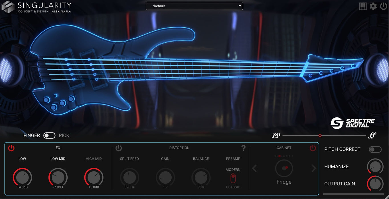Click the Output Gain knob
389x199 pixels.
coord(375,184)
